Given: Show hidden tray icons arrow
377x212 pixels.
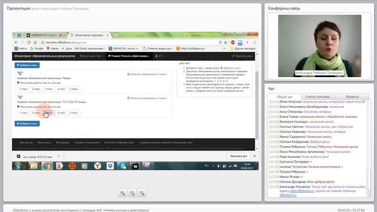Looking at the screenshot, I should click(x=213, y=166).
